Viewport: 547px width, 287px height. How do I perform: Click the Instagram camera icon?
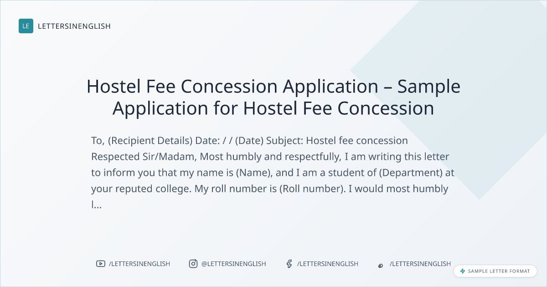(193, 264)
